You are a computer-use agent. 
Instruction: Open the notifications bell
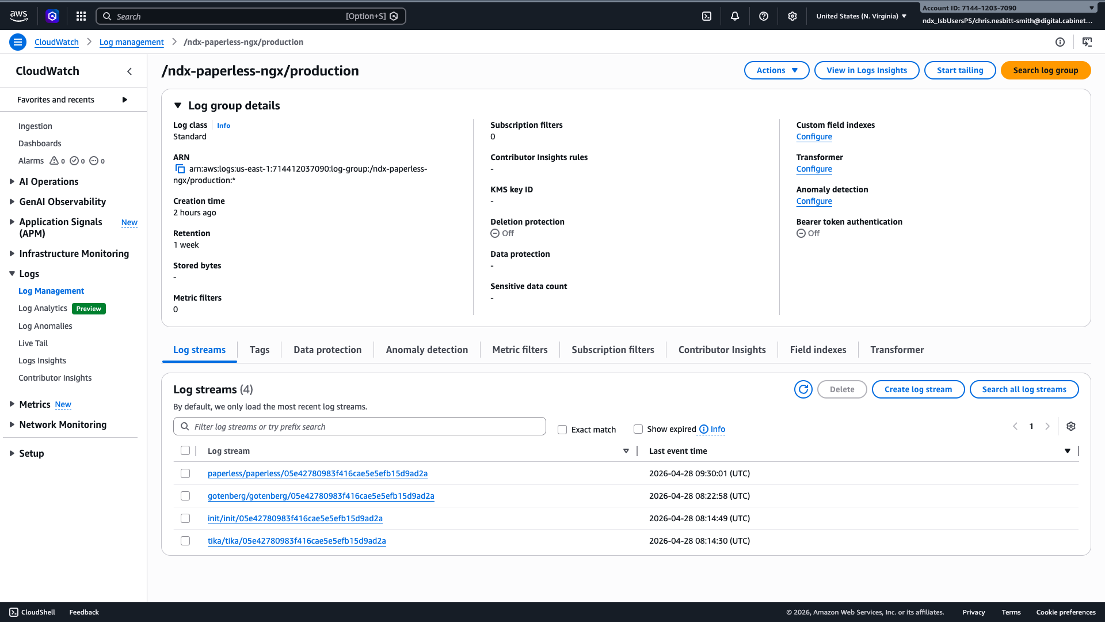point(735,16)
